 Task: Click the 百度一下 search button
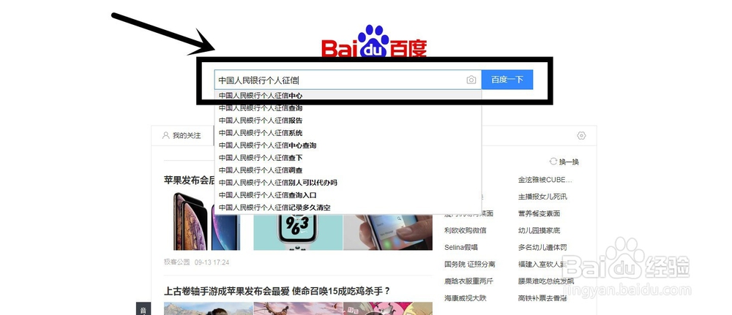click(507, 80)
